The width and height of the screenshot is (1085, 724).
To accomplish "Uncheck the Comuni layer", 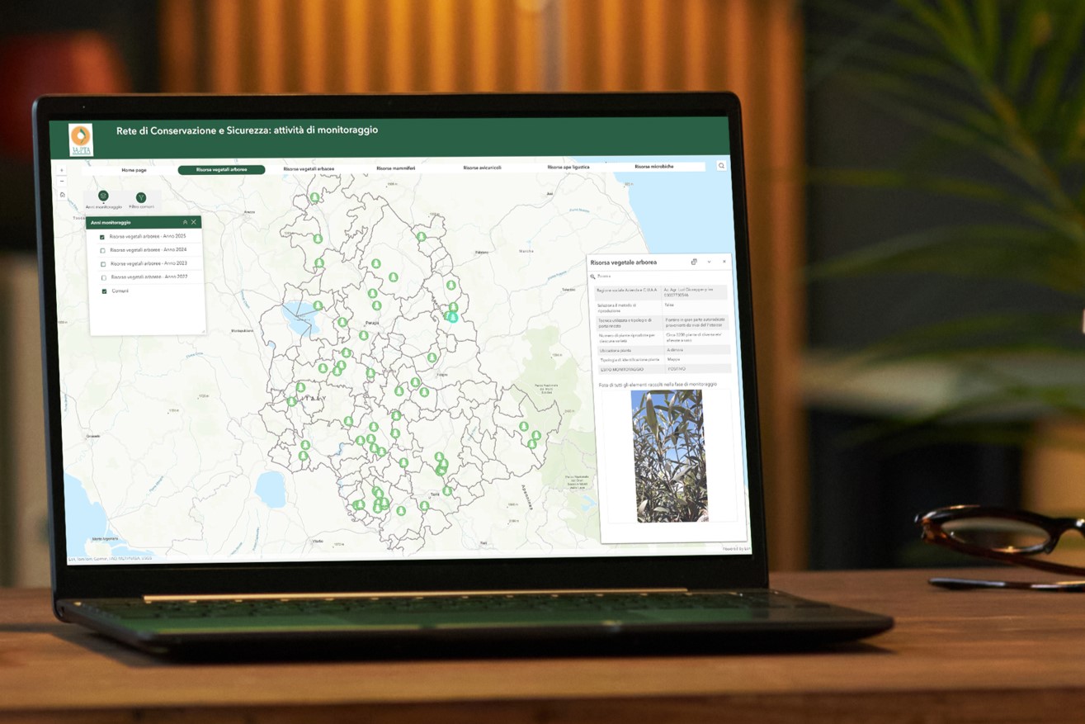I will tap(104, 291).
